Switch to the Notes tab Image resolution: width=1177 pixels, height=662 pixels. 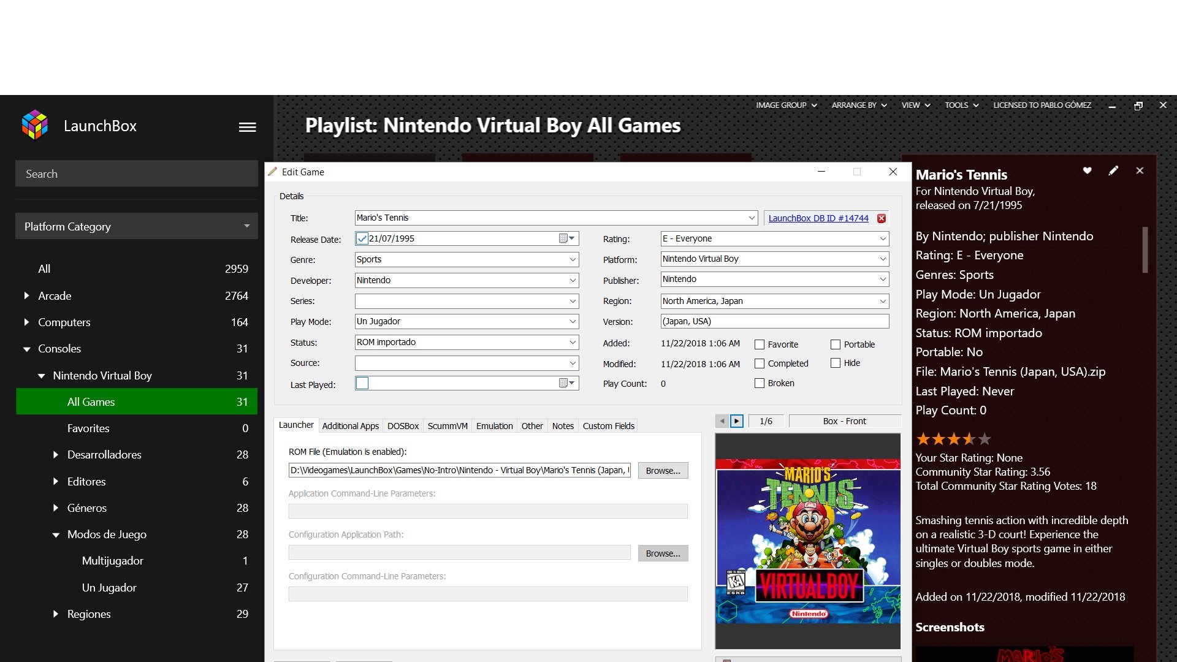pos(563,426)
